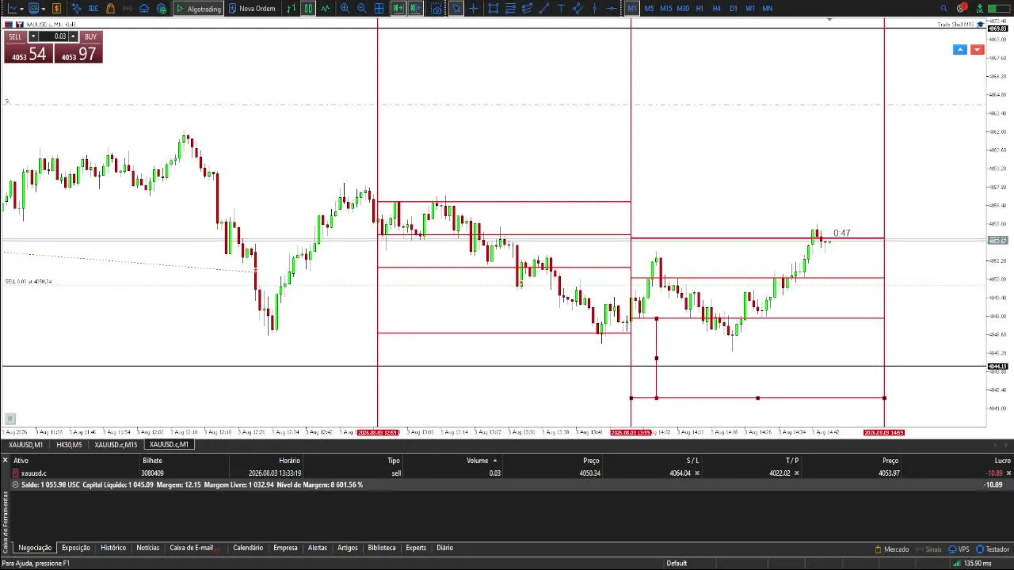Image resolution: width=1014 pixels, height=570 pixels.
Task: Close the toolbox panel
Action: tap(5, 460)
